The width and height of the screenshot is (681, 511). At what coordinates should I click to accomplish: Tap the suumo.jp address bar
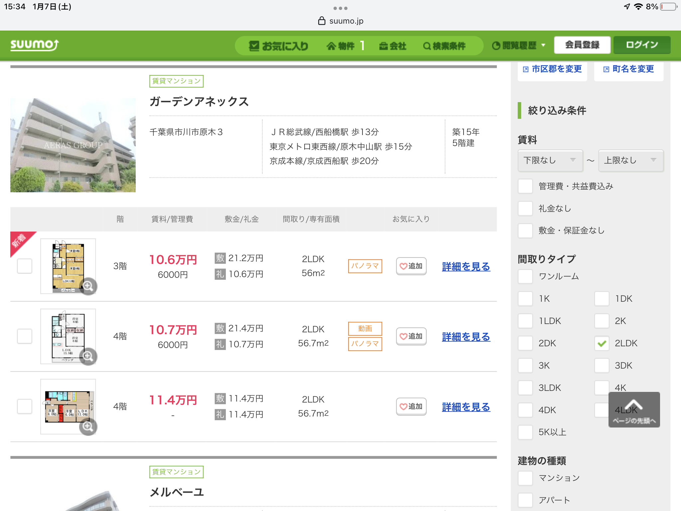(340, 21)
